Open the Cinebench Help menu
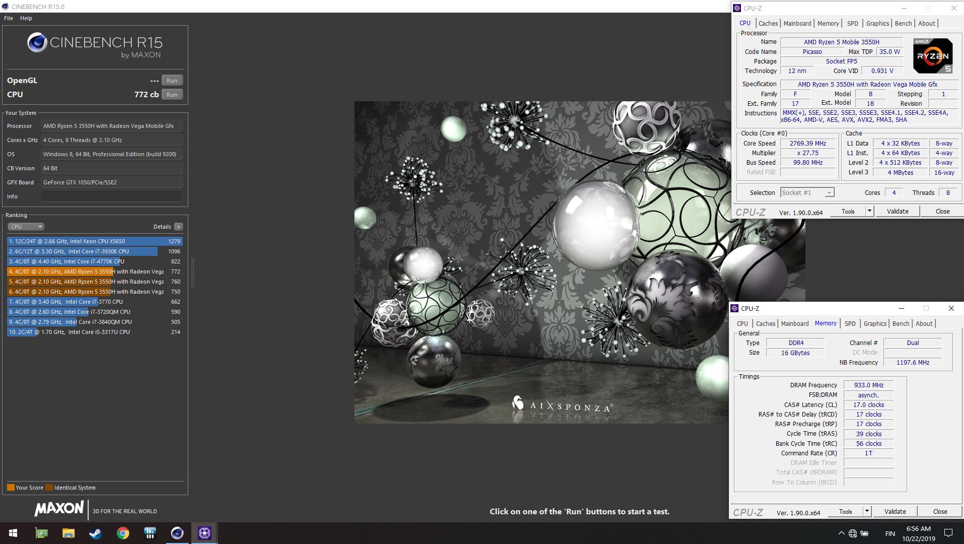This screenshot has width=964, height=544. pyautogui.click(x=26, y=18)
